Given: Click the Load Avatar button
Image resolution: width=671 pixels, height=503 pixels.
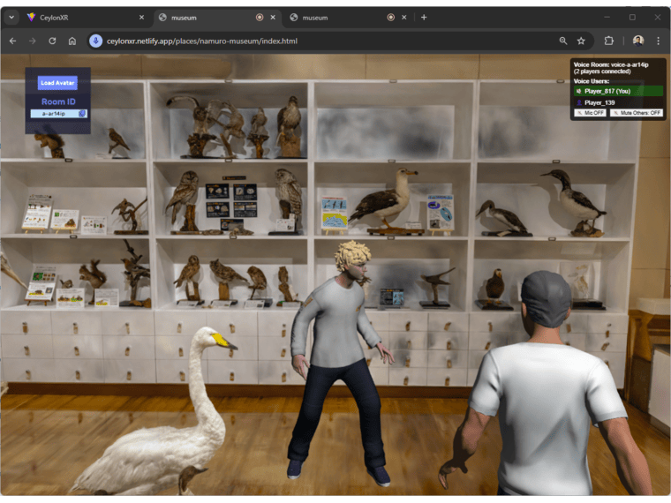Looking at the screenshot, I should click(x=57, y=83).
